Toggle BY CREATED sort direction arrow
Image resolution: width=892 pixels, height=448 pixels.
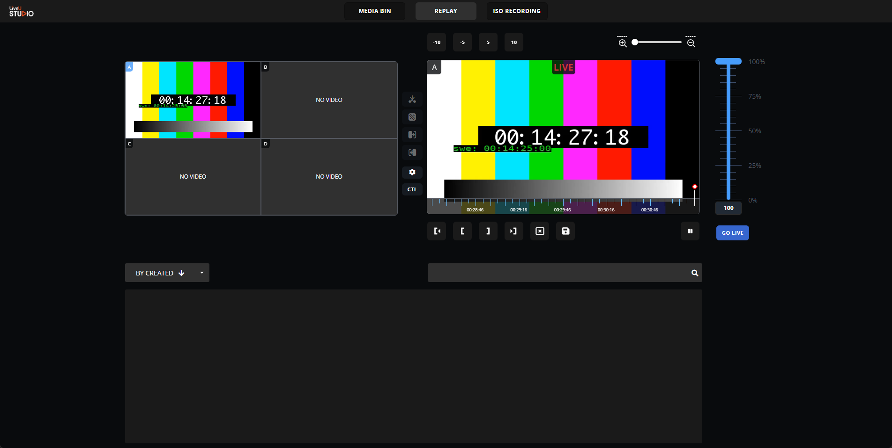[x=182, y=273]
